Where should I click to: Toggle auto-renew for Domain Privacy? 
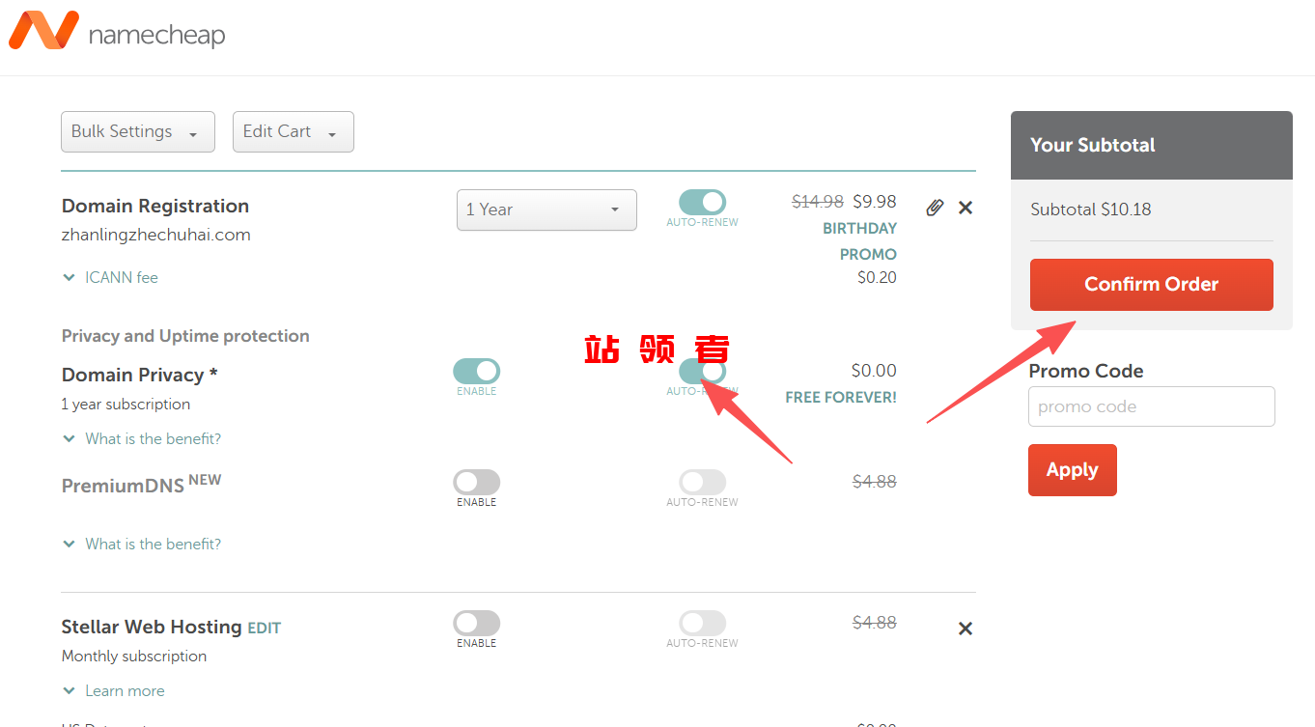point(702,372)
